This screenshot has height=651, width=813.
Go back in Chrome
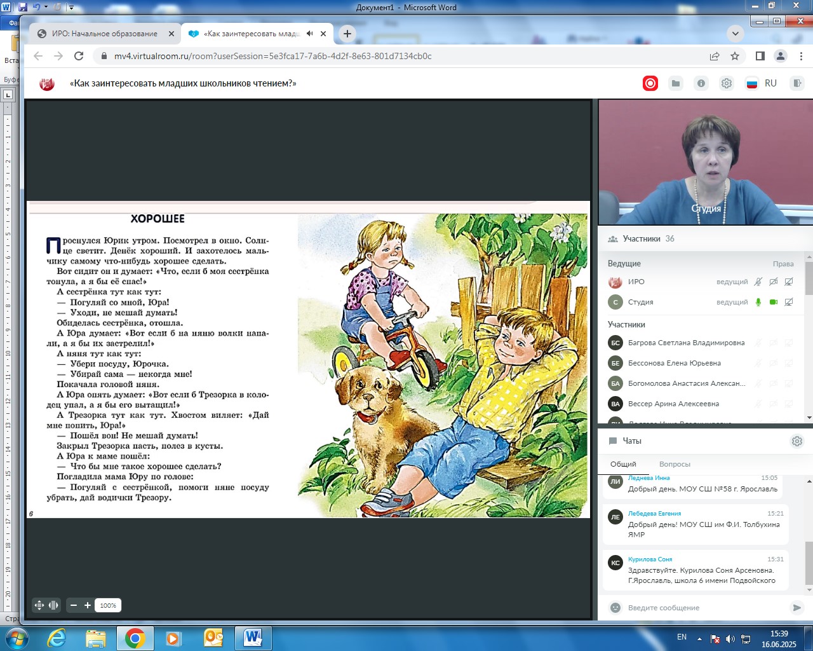[38, 56]
